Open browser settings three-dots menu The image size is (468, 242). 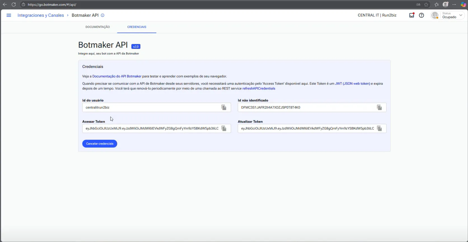454,4
